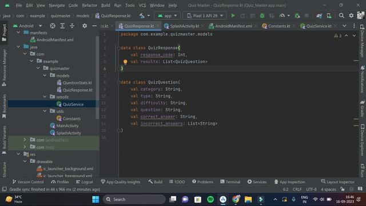Image resolution: width=366 pixels, height=206 pixels.
Task: Open App Quality Insights panel
Action: coord(121,182)
